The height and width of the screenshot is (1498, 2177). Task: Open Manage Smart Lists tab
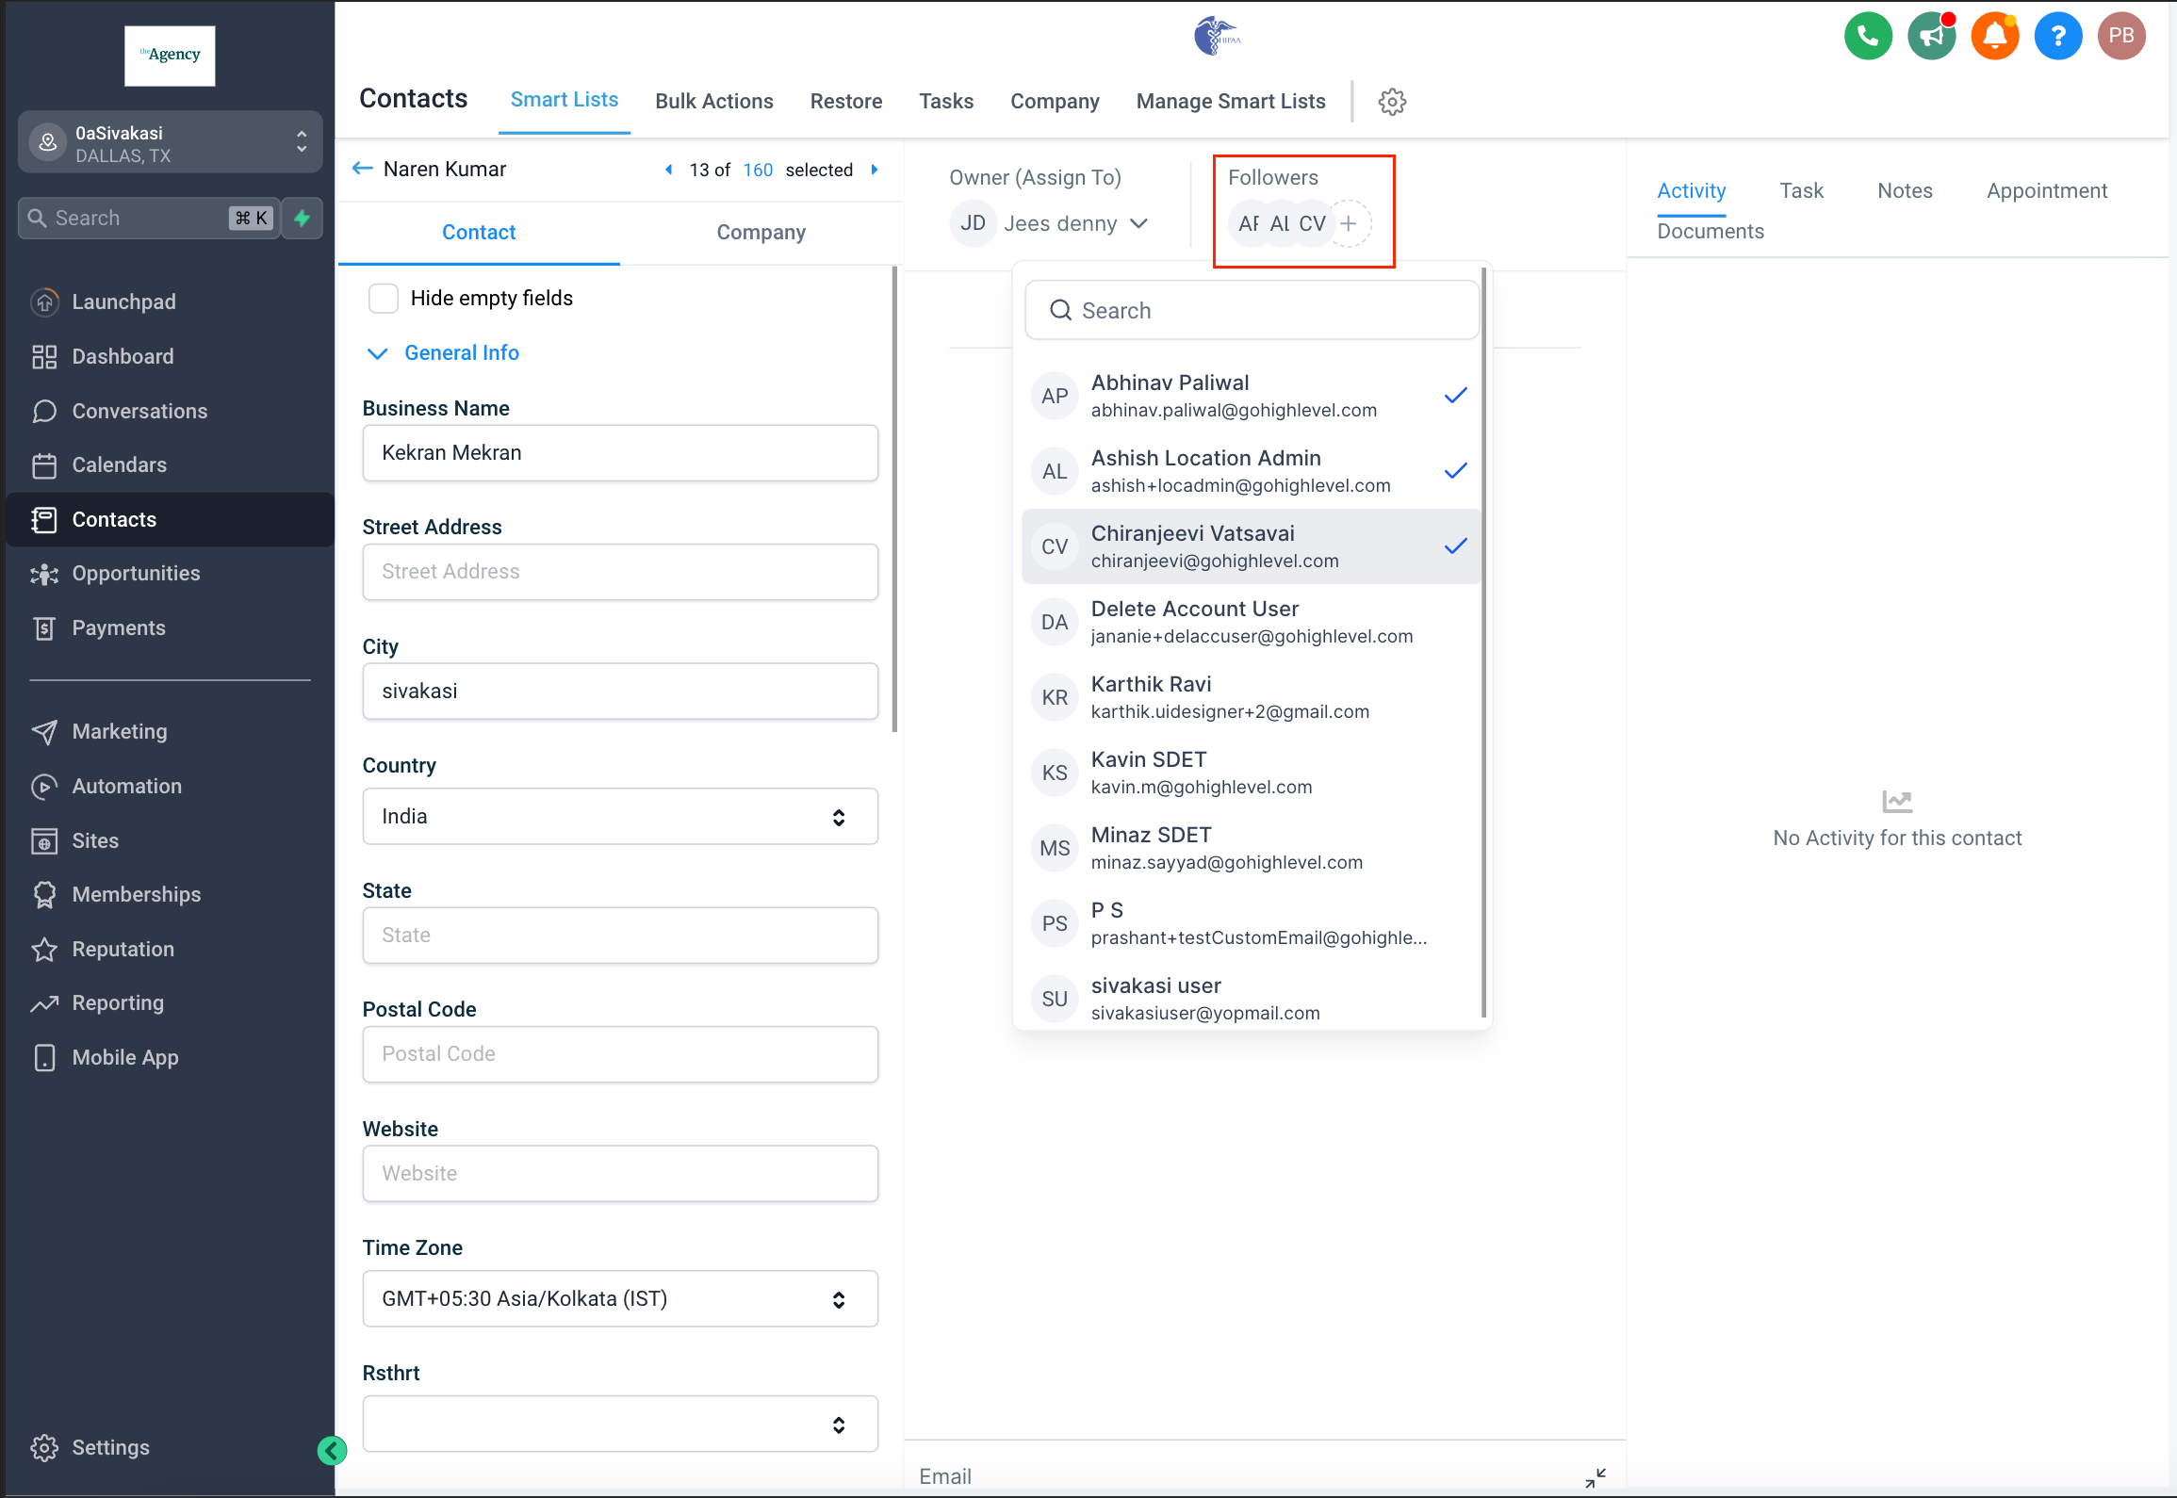tap(1231, 102)
